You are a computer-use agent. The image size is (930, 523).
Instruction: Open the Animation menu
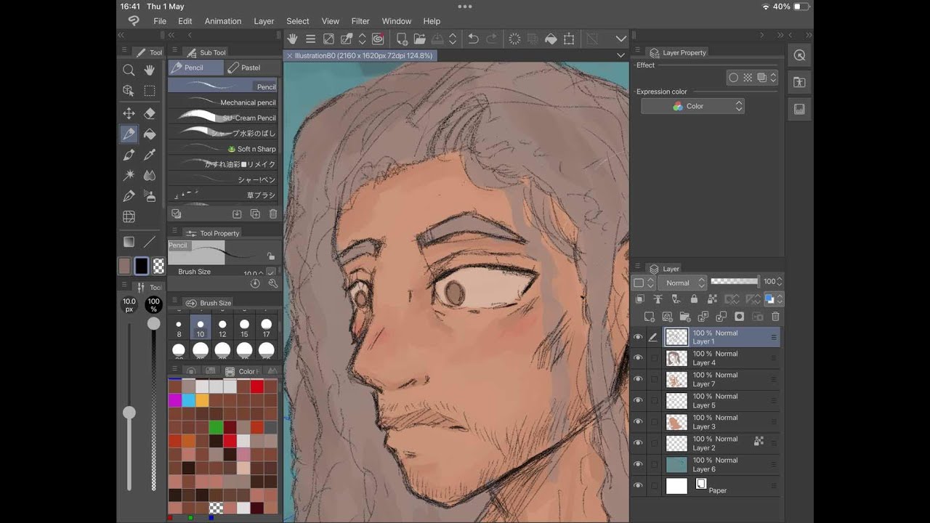pos(223,21)
